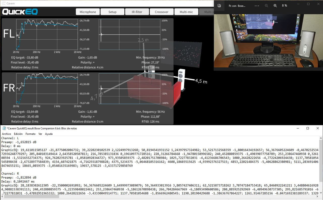
Task: Click FR 'RT60: 126 ms' value
Action: pyautogui.click(x=150, y=122)
